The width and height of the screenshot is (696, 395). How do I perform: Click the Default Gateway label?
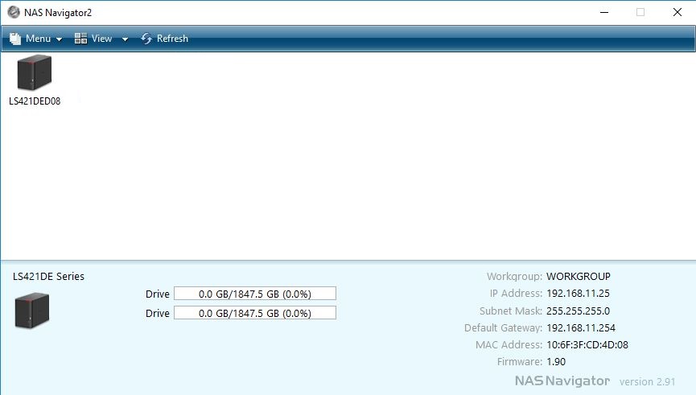tap(504, 328)
